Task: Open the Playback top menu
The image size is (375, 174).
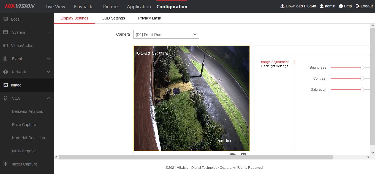Action: (83, 7)
